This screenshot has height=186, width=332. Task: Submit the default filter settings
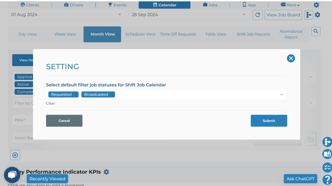click(x=269, y=121)
